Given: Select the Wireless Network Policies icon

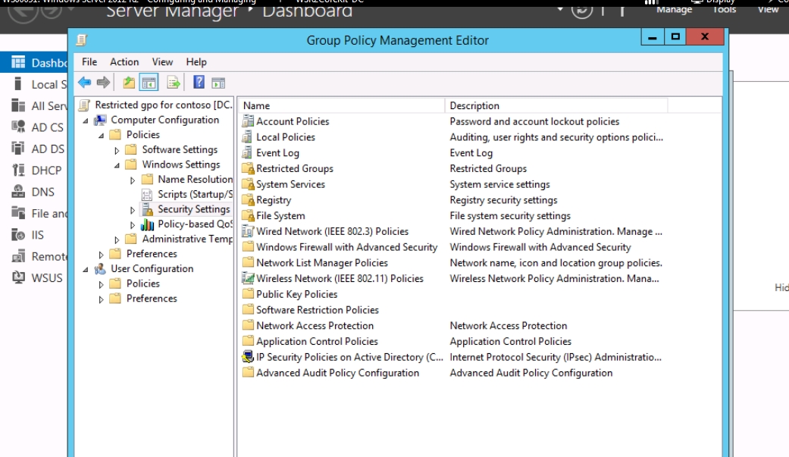Looking at the screenshot, I should point(248,278).
